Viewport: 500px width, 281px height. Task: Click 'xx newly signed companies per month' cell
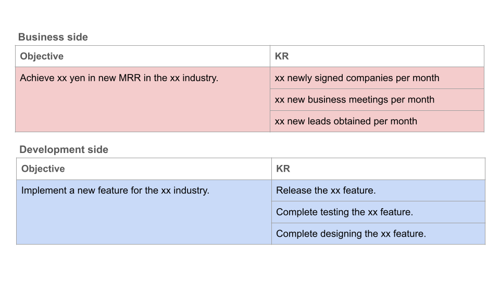click(377, 78)
